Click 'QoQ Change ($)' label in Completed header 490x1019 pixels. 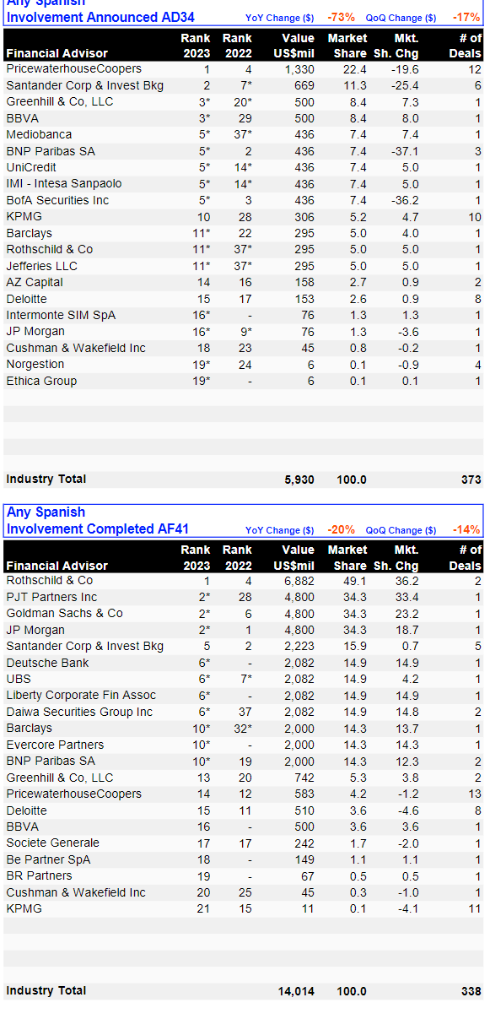tap(401, 530)
